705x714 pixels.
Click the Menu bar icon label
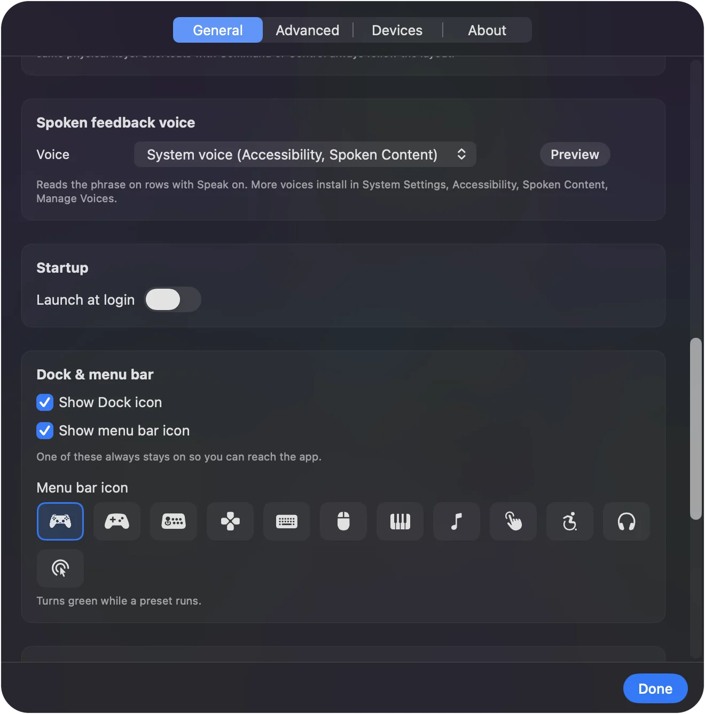tap(82, 488)
